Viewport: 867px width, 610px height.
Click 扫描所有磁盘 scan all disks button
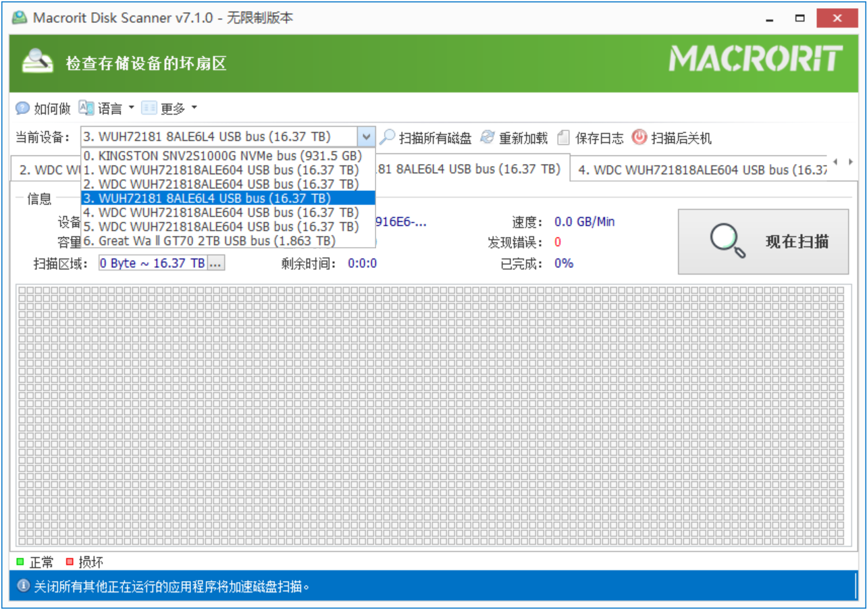425,138
